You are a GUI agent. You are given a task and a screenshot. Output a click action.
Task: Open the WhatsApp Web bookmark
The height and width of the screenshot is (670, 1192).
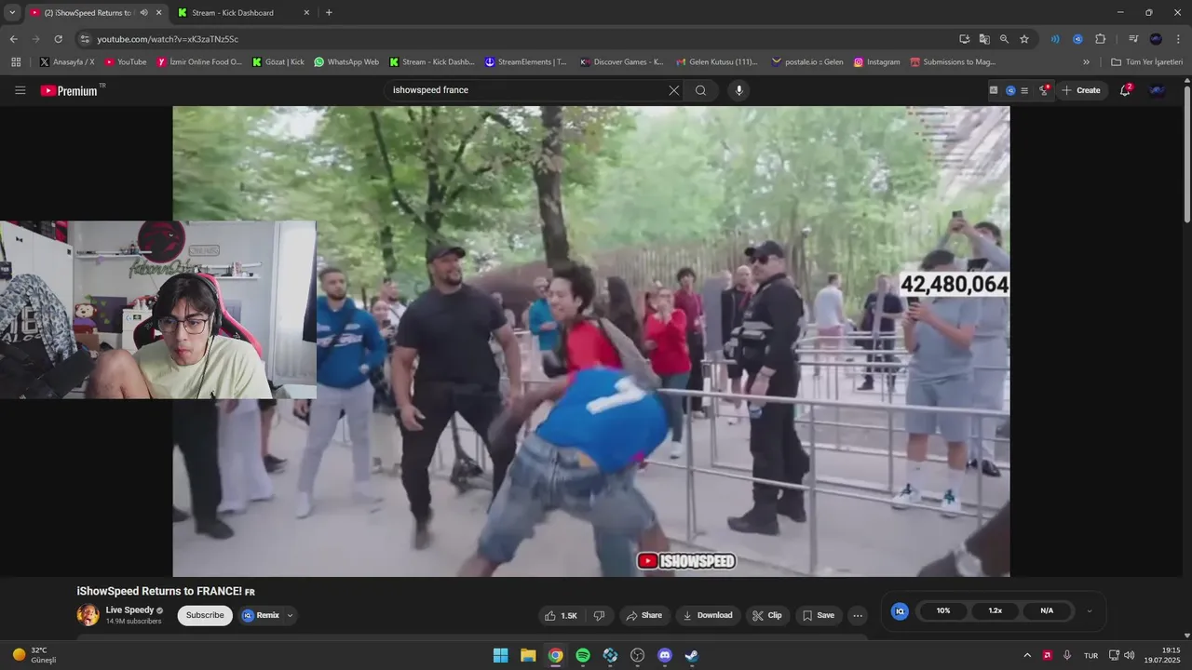tap(346, 62)
